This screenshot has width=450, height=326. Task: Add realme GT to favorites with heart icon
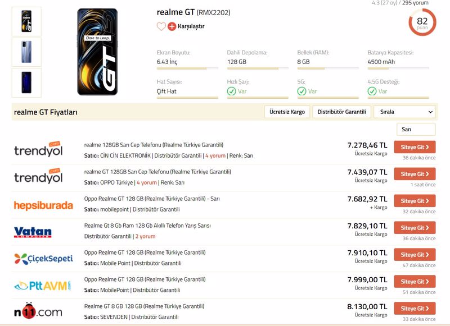tap(161, 26)
